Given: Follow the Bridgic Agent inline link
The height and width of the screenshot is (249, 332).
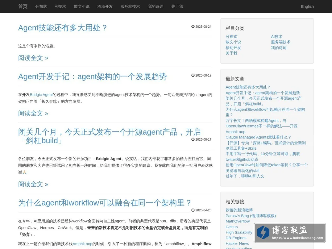Looking at the screenshot, I should pos(41,95).
